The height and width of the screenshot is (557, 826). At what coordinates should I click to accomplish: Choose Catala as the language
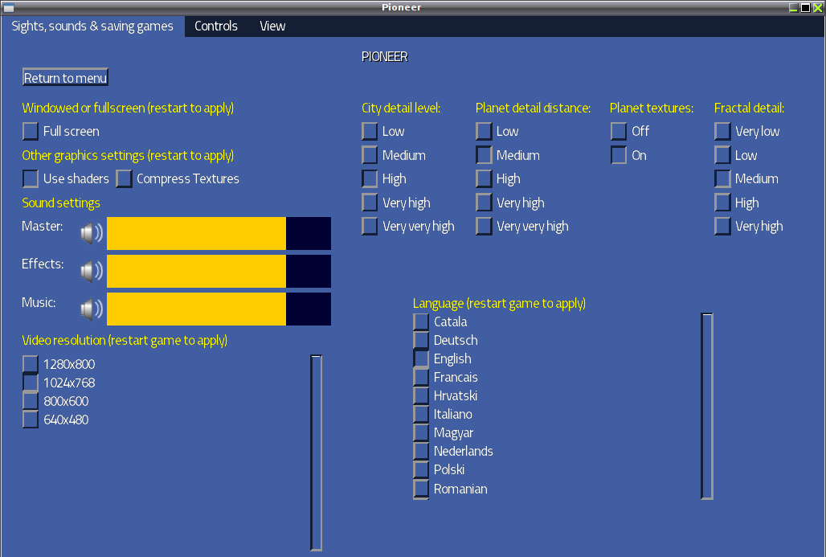[421, 322]
